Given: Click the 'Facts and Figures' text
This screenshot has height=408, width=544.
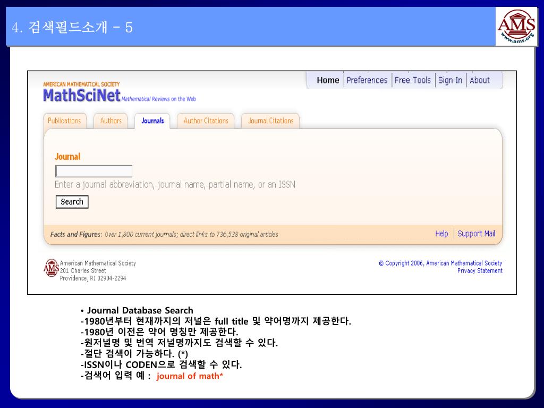Looking at the screenshot, I should click(76, 234).
